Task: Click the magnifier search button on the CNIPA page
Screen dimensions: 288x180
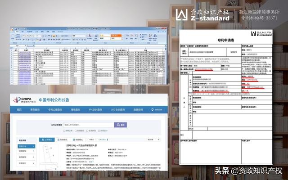Action: (120, 125)
